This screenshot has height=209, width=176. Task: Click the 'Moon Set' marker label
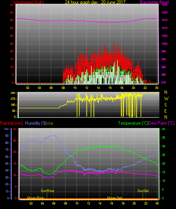(115, 198)
